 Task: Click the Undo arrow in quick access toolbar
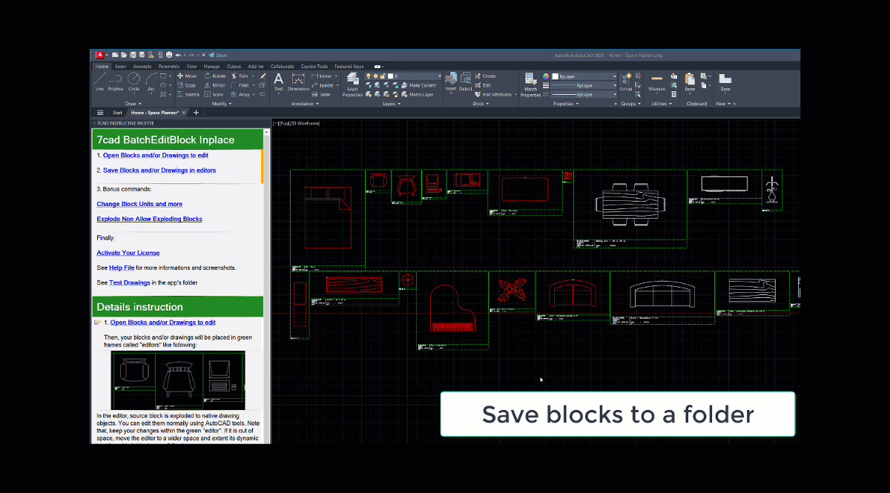tap(179, 55)
